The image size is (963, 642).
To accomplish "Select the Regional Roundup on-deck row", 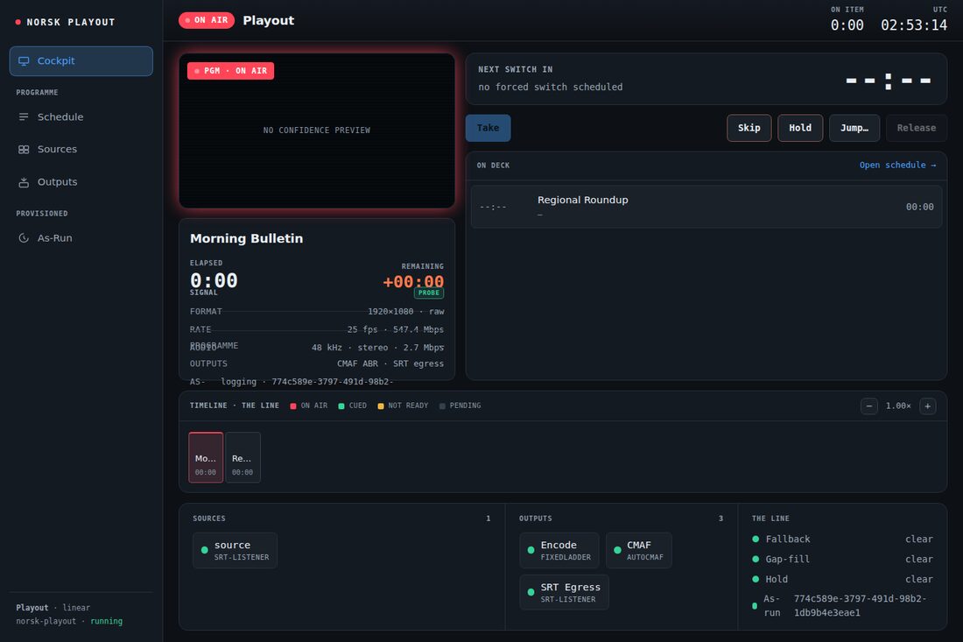I will tap(706, 207).
